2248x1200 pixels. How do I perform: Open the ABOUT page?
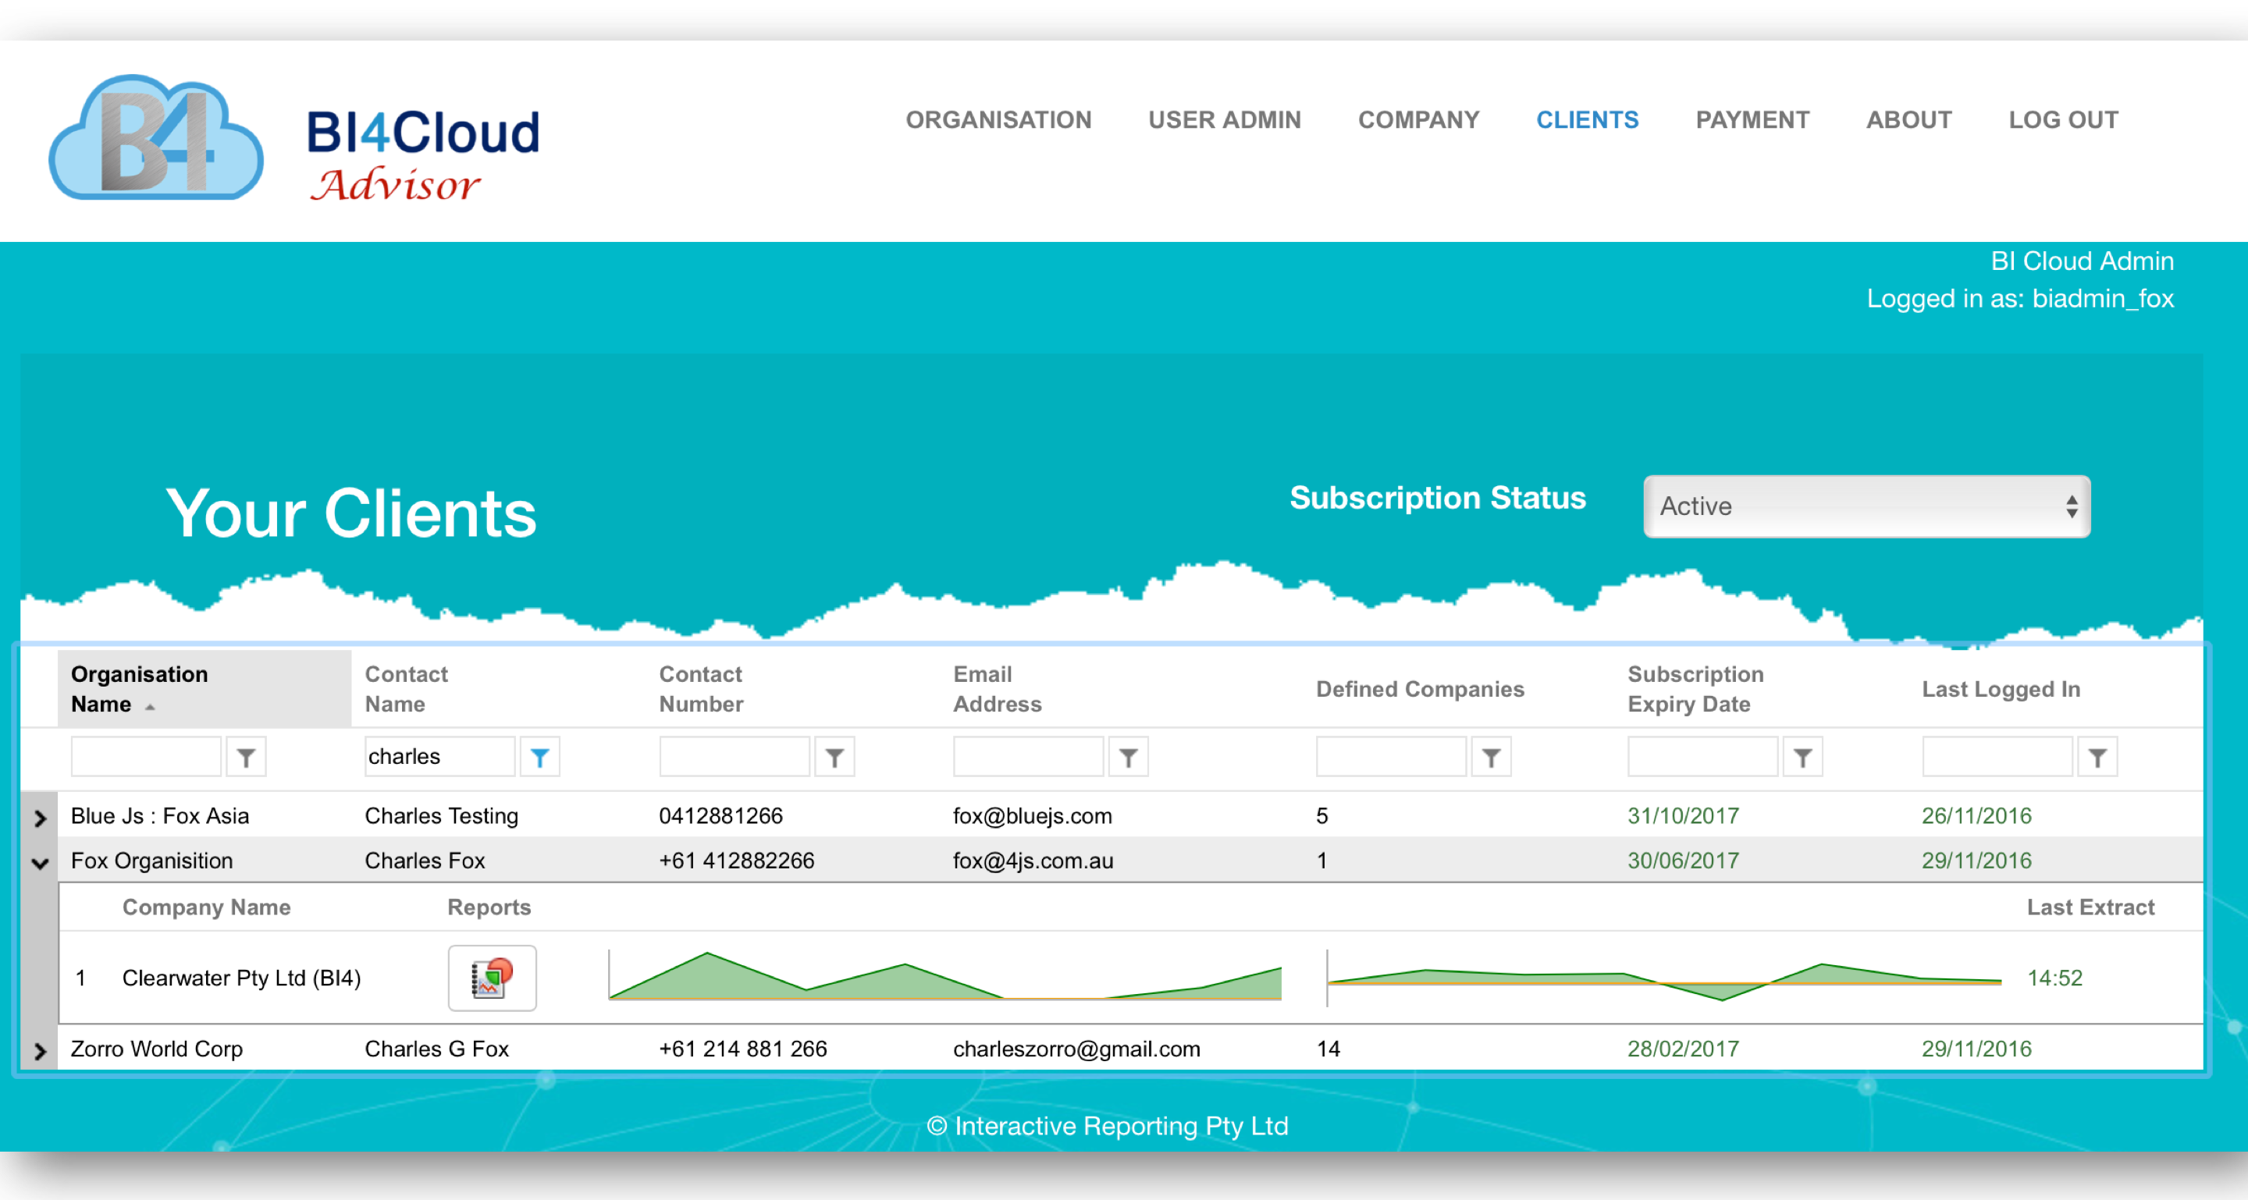point(1908,119)
